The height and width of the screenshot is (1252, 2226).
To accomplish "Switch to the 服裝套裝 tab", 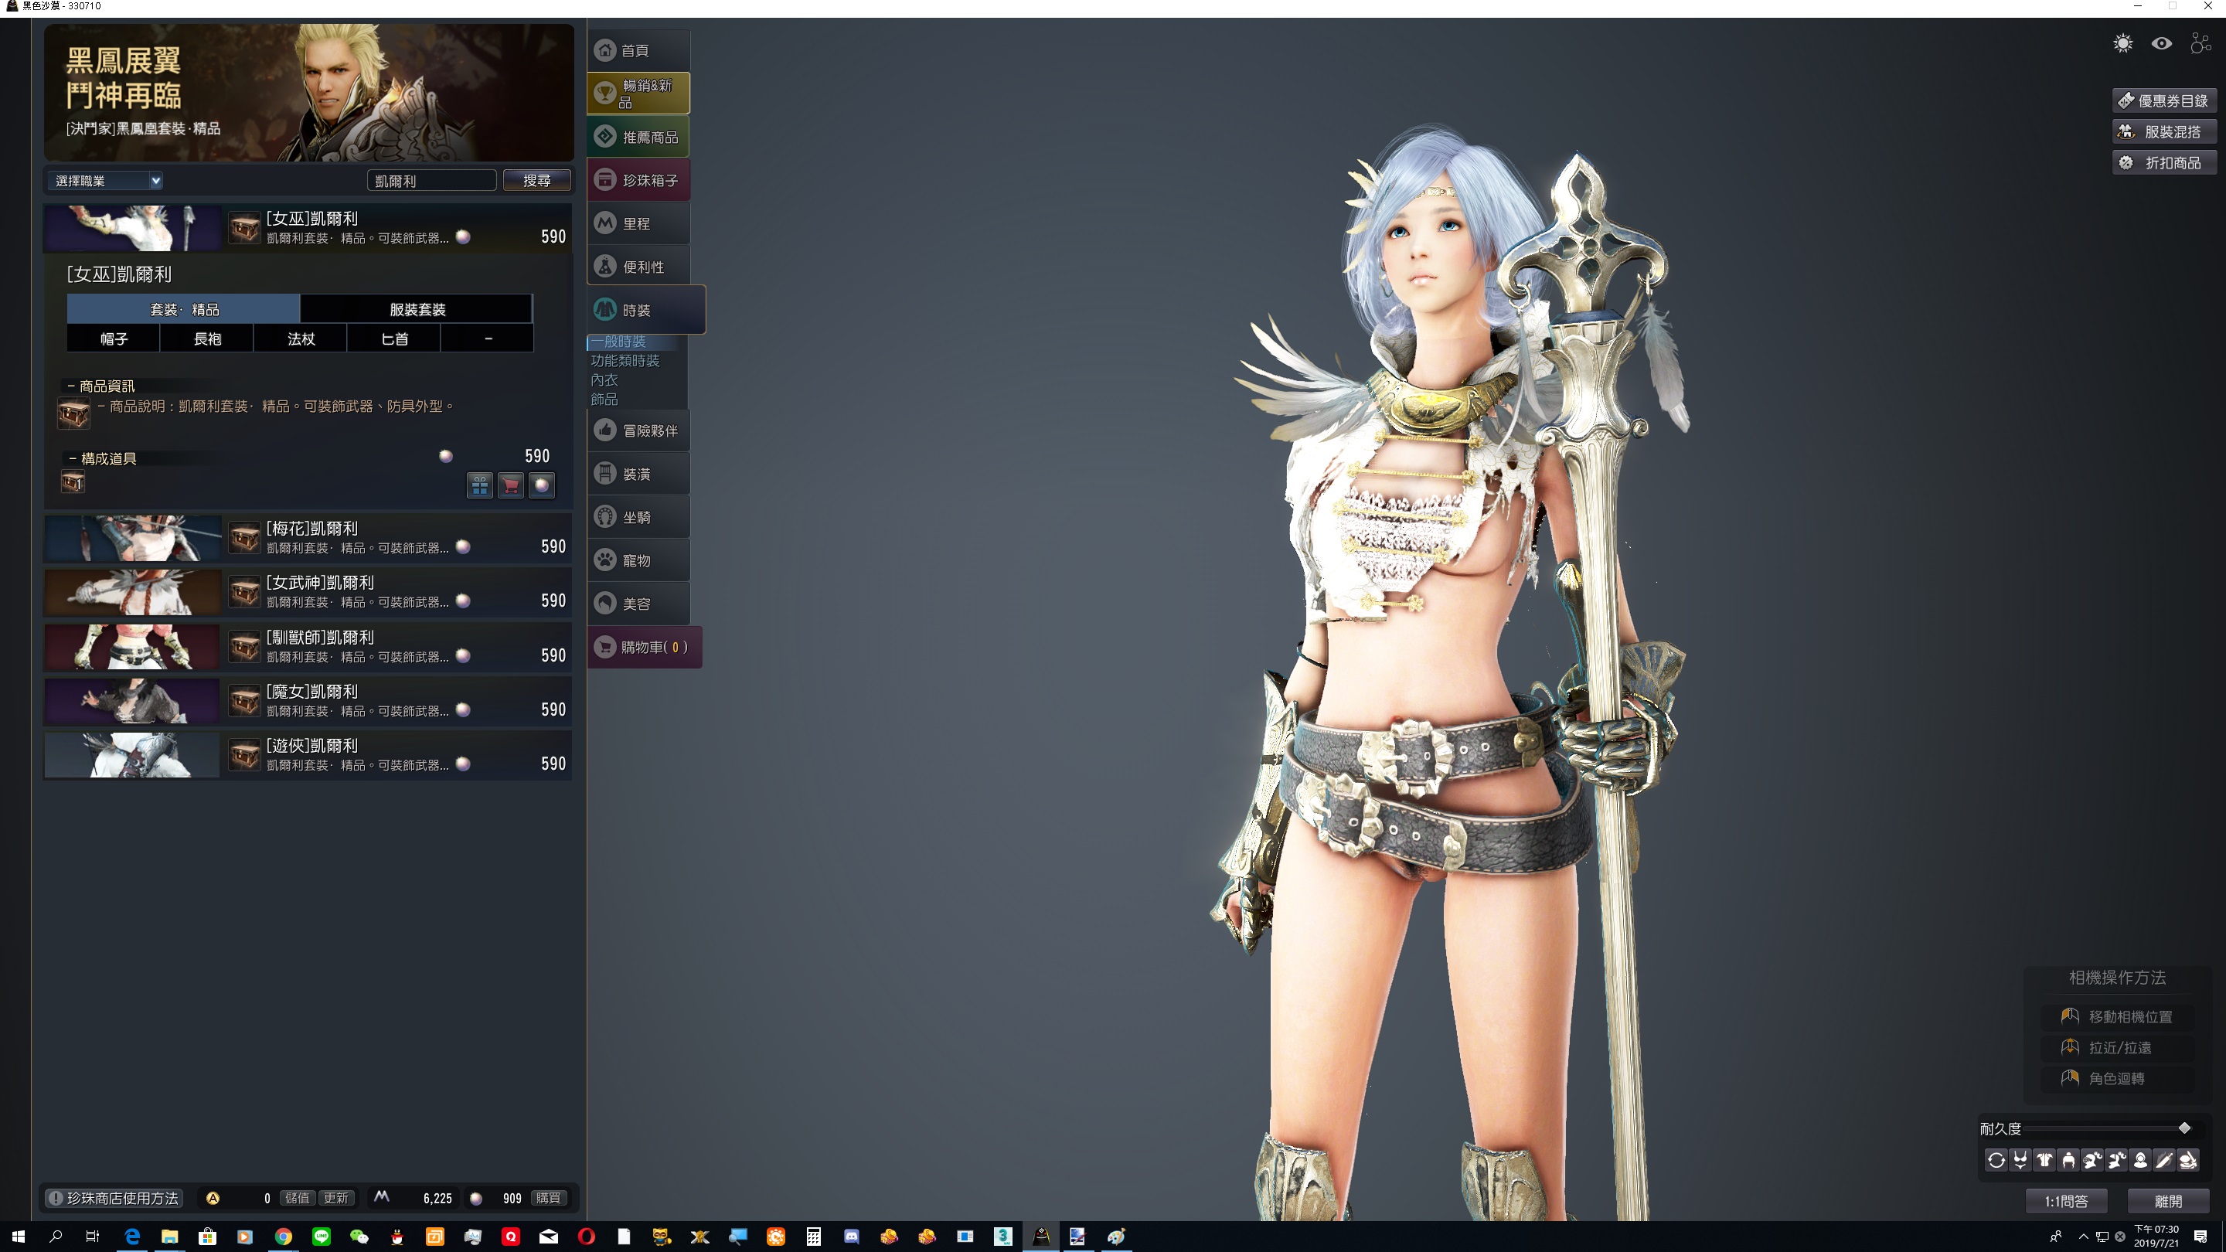I will [x=417, y=309].
